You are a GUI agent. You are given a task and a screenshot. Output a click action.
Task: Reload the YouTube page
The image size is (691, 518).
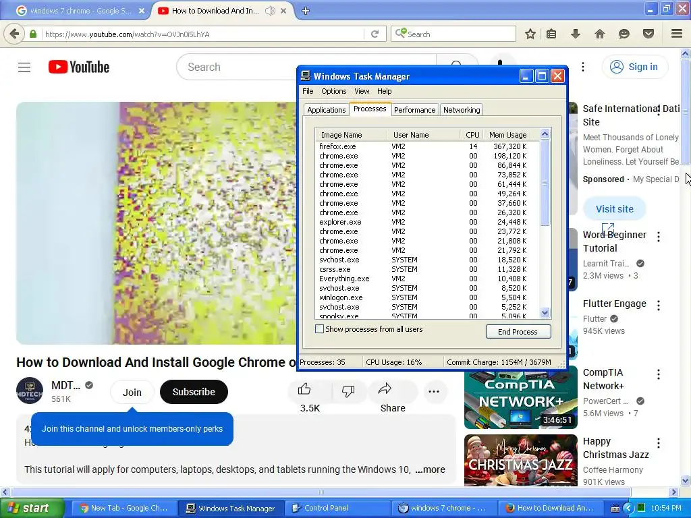click(x=375, y=34)
